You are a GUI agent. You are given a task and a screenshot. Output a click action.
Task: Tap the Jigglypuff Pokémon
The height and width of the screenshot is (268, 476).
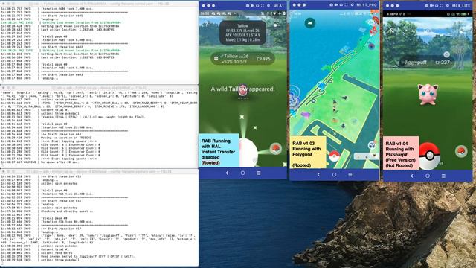click(428, 95)
